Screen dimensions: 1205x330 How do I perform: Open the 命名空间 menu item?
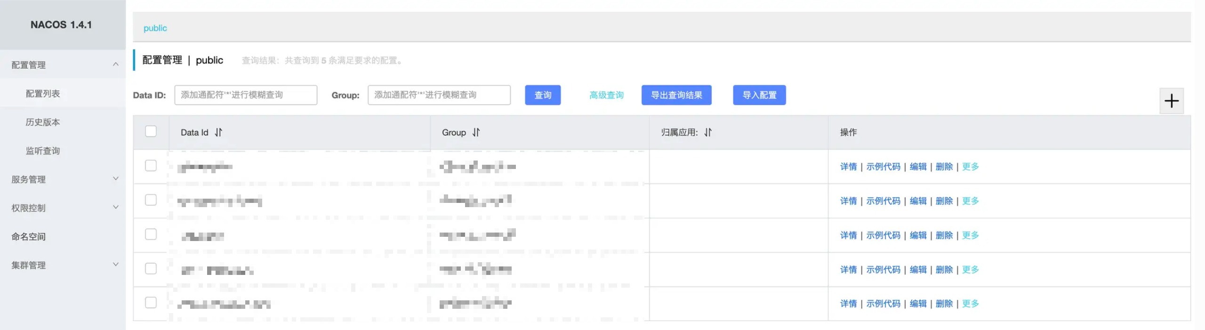(29, 236)
